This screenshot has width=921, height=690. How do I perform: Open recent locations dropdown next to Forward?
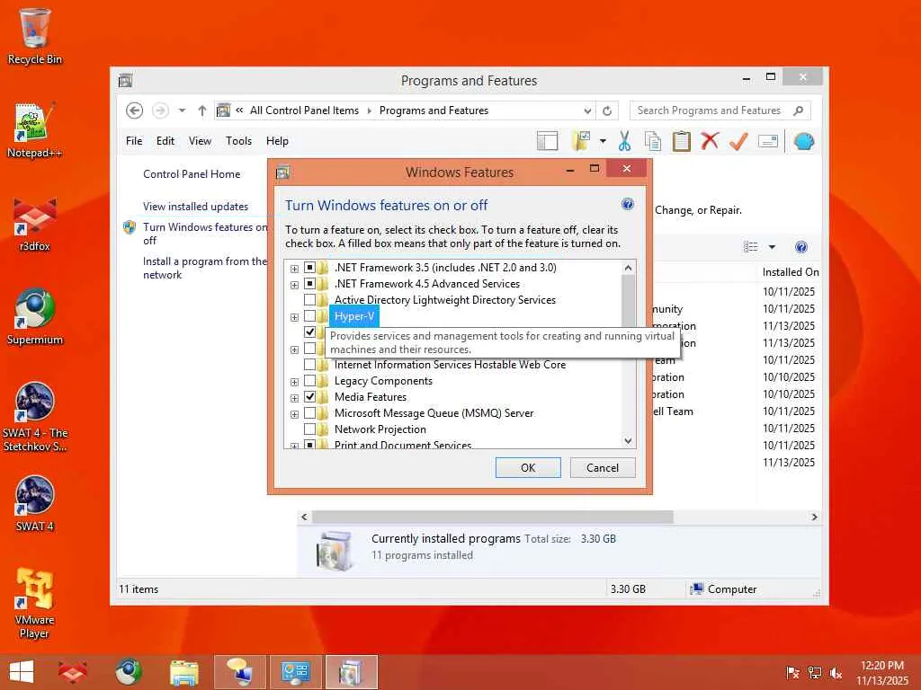(x=182, y=111)
